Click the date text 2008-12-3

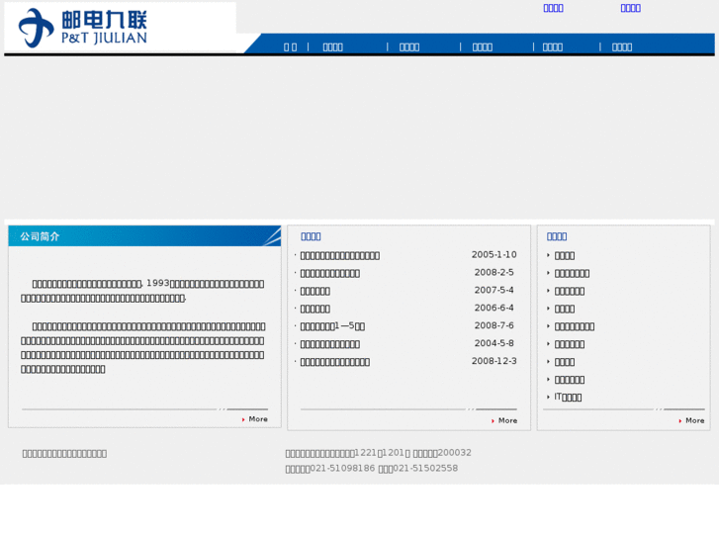[x=494, y=361]
